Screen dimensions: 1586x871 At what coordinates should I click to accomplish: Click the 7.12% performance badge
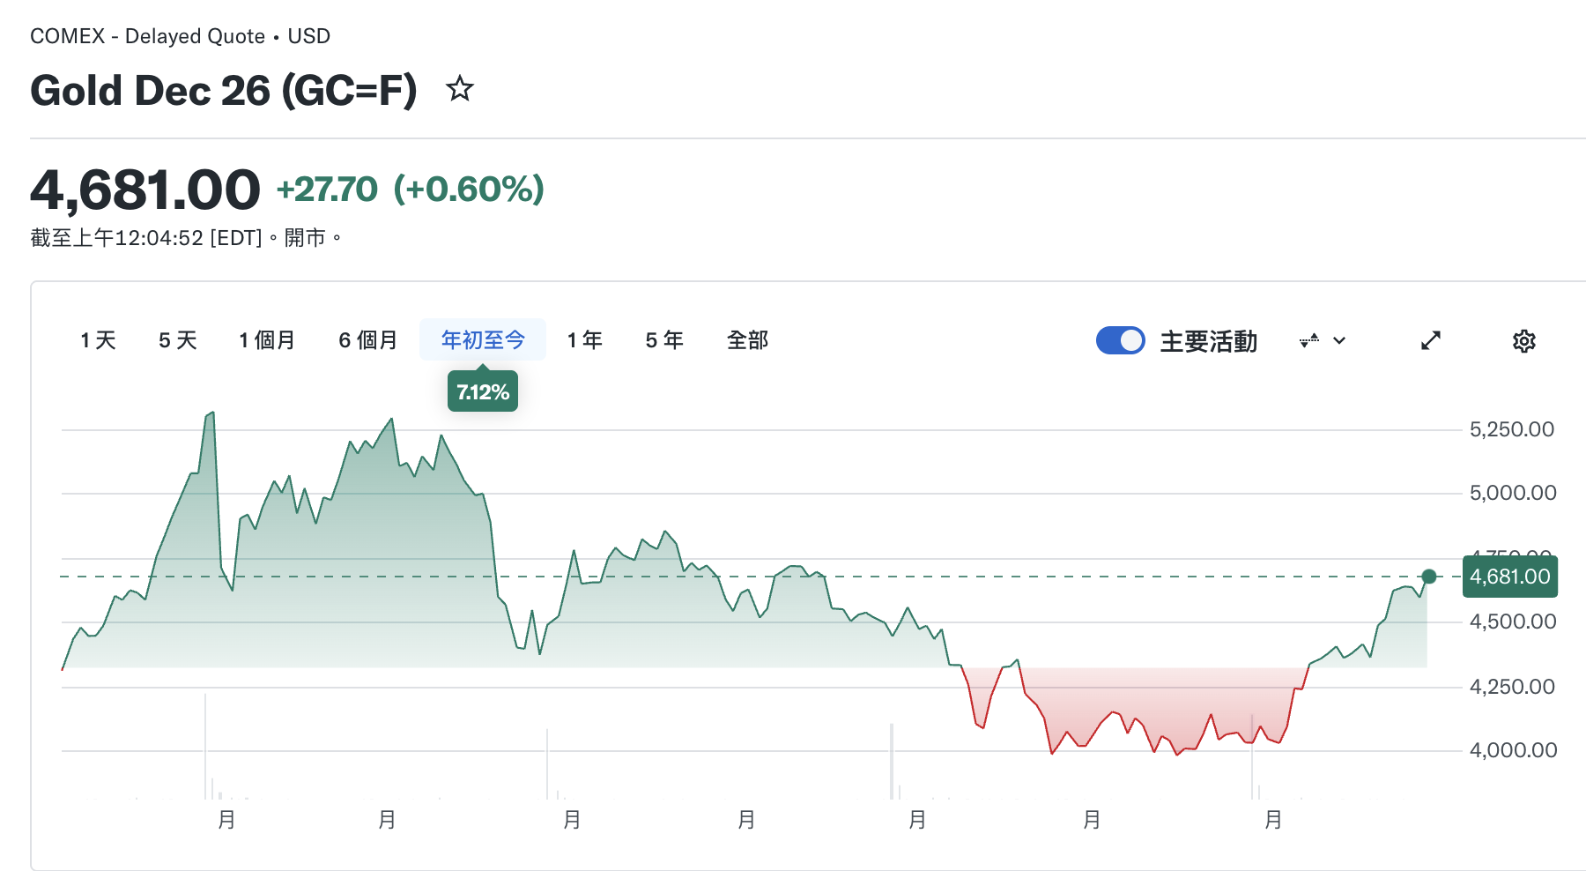point(483,391)
